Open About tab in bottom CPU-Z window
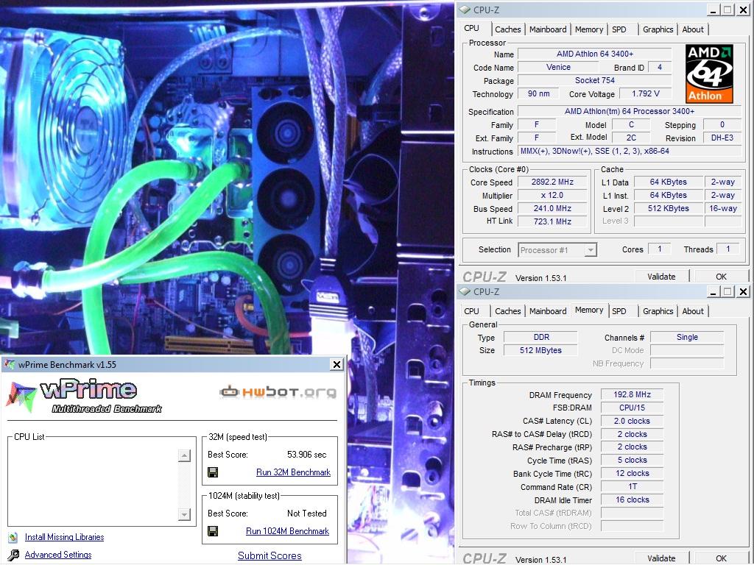This screenshot has width=754, height=565. (x=692, y=311)
